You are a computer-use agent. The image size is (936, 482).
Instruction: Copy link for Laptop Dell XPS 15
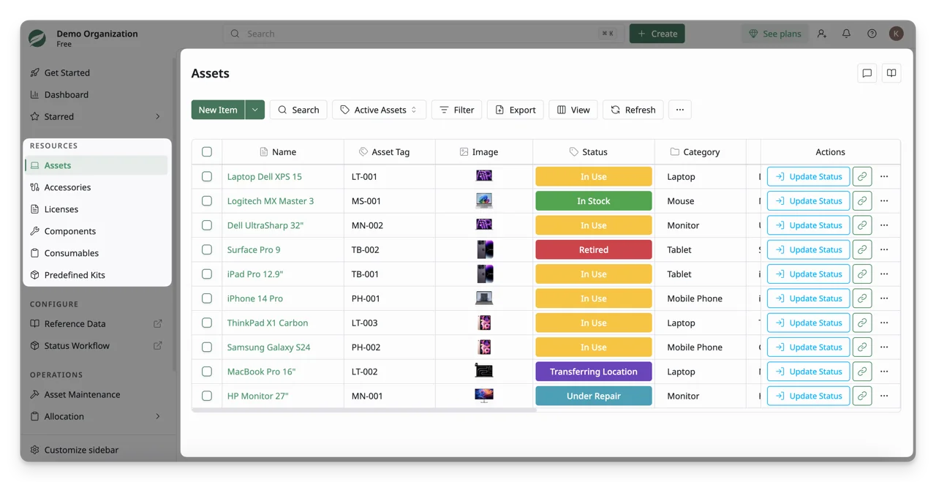[x=862, y=176]
